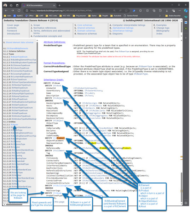Add a sidebar app with plus icon

pyautogui.click(x=186, y=38)
